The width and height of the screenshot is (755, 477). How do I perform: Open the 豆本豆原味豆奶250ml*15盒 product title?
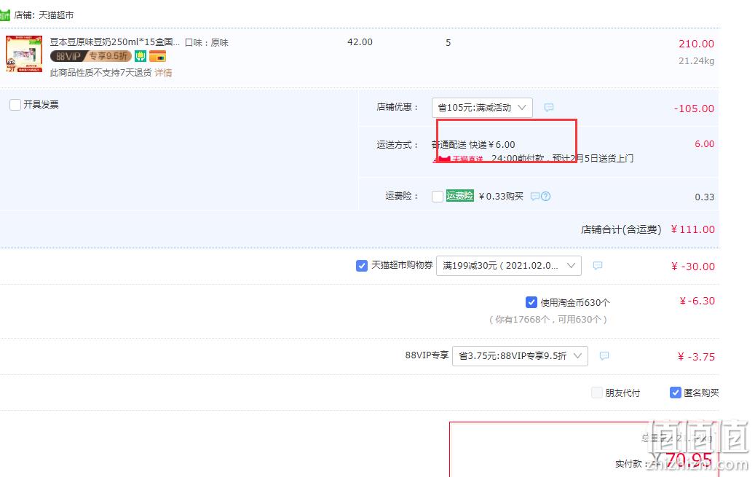[114, 42]
